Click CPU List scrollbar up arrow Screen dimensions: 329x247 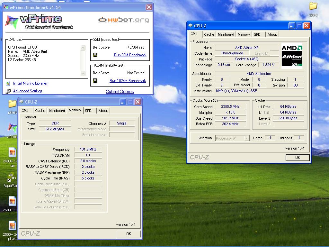(x=83, y=48)
